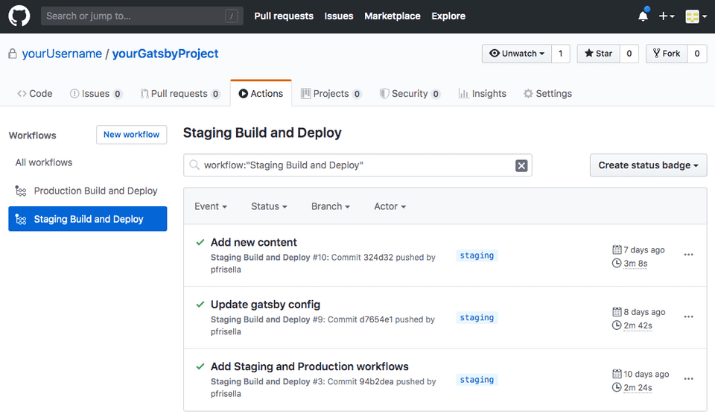This screenshot has height=420, width=715.
Task: Click the Search or jump to field
Action: [x=142, y=16]
